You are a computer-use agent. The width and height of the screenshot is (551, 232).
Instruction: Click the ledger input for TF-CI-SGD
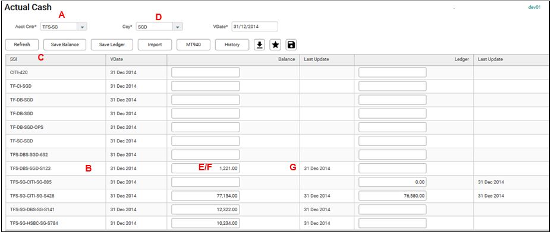tap(392, 86)
